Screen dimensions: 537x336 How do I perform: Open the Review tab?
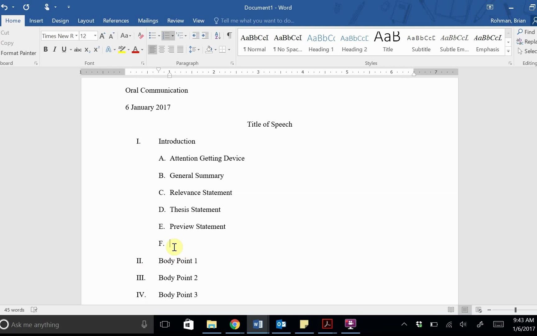176,21
